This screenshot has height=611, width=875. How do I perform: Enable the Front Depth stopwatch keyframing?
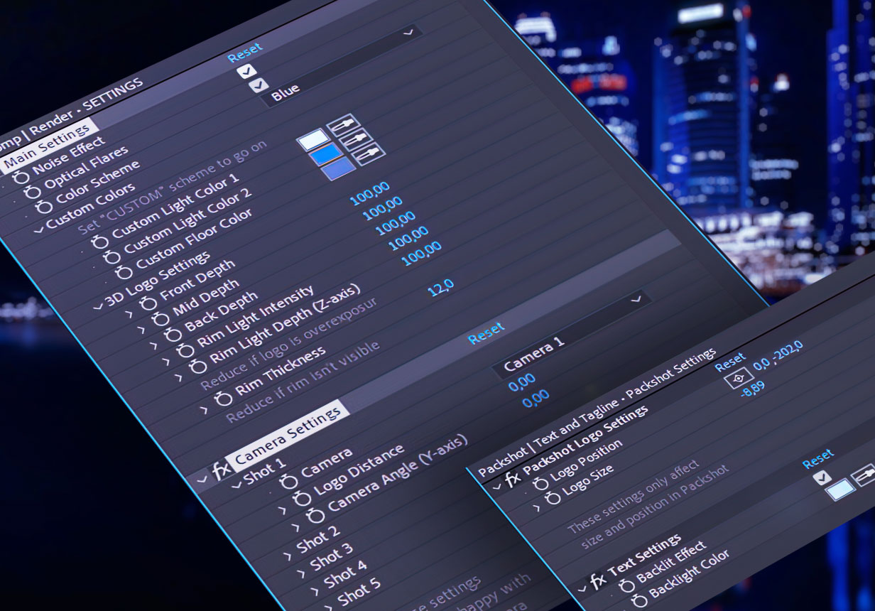tap(149, 303)
